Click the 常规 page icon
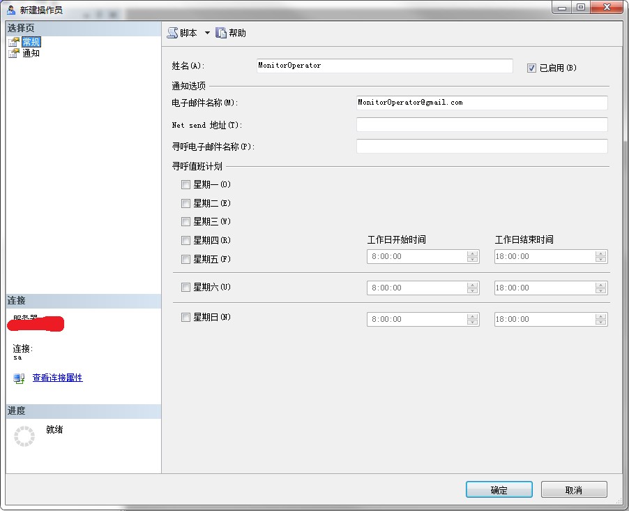 14,42
